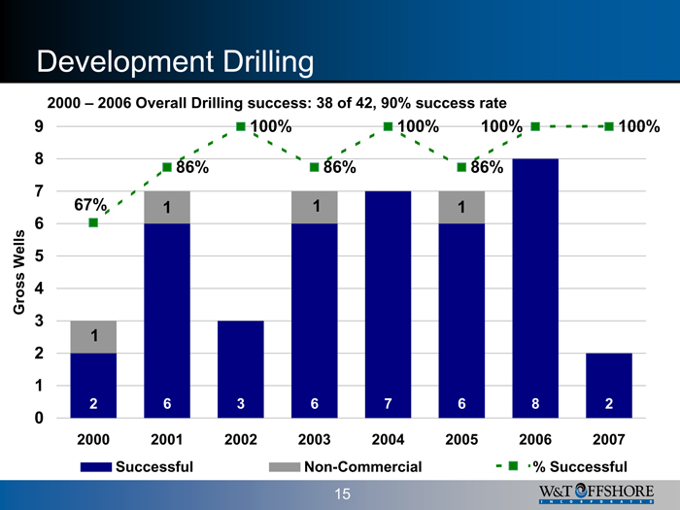Click the green 67% marker for 2000
Screen dimensions: 680x510
(93, 223)
